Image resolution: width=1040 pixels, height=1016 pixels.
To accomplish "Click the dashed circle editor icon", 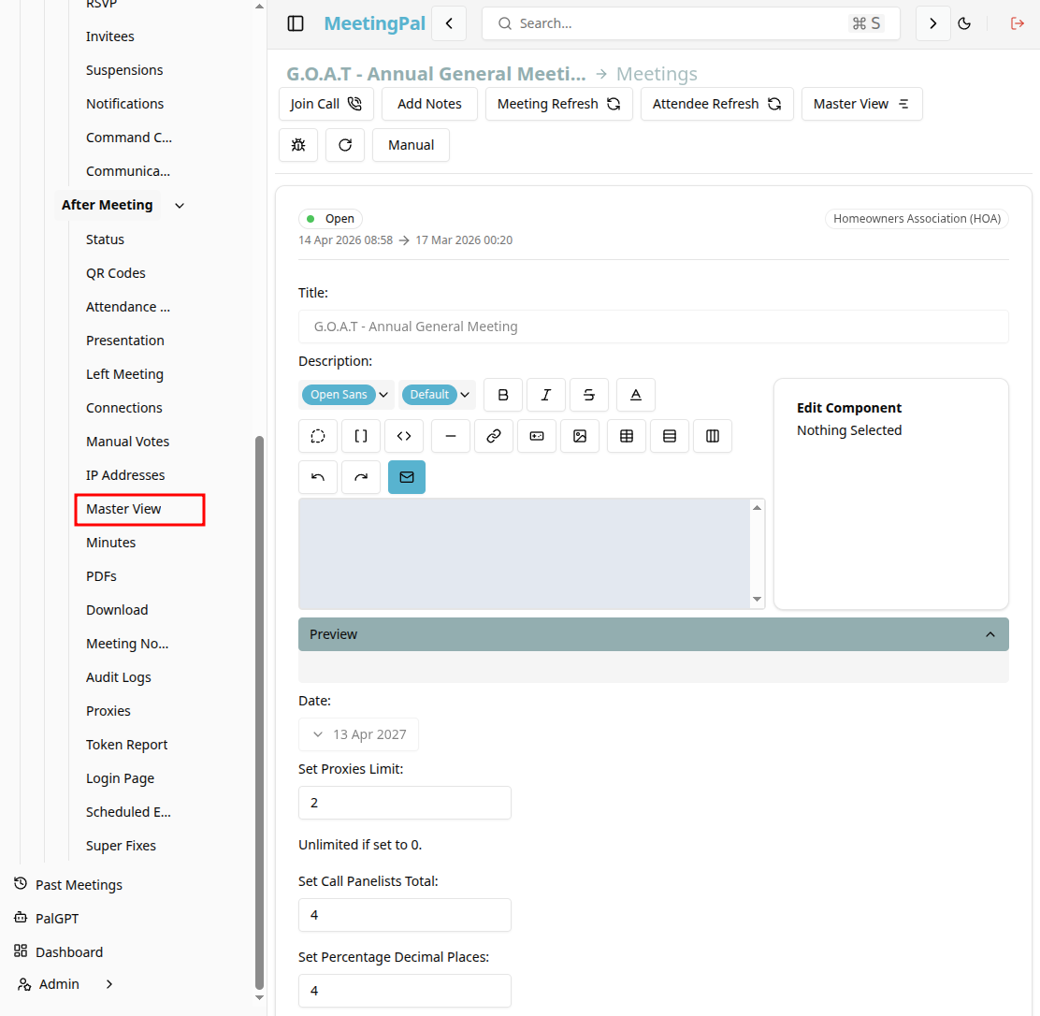I will click(318, 436).
